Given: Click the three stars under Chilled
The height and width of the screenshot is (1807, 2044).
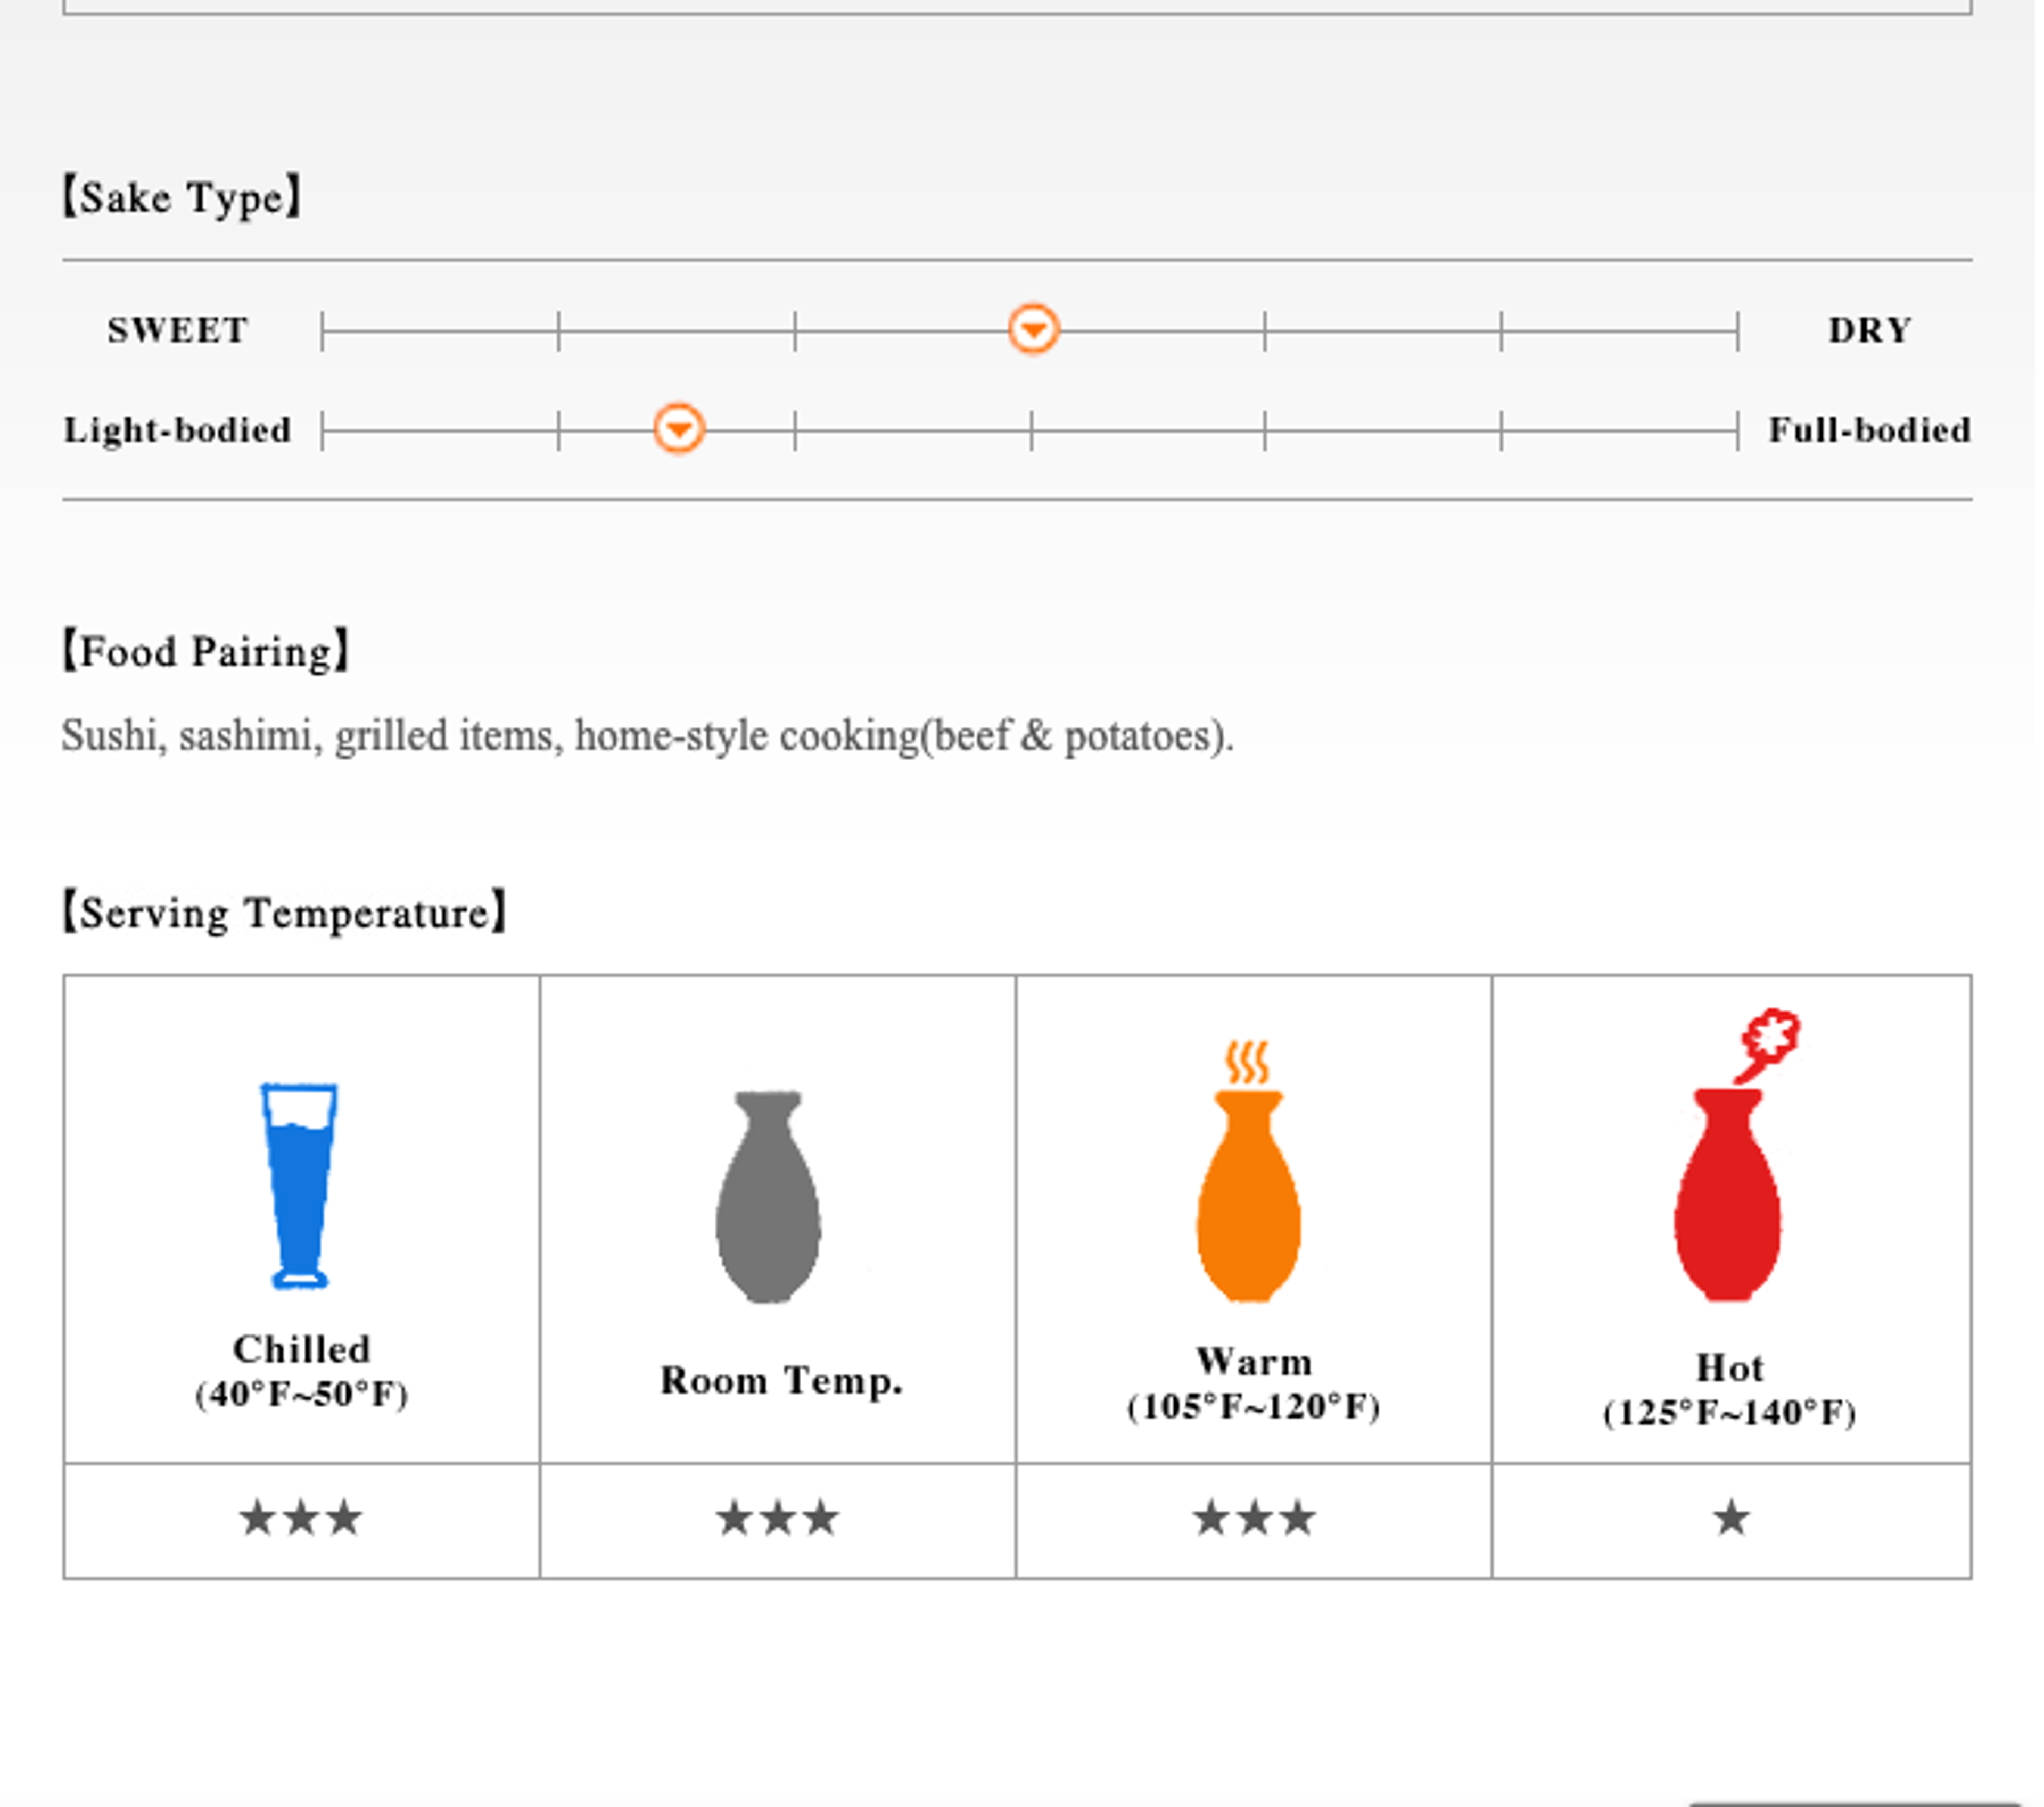Looking at the screenshot, I should point(300,1518).
